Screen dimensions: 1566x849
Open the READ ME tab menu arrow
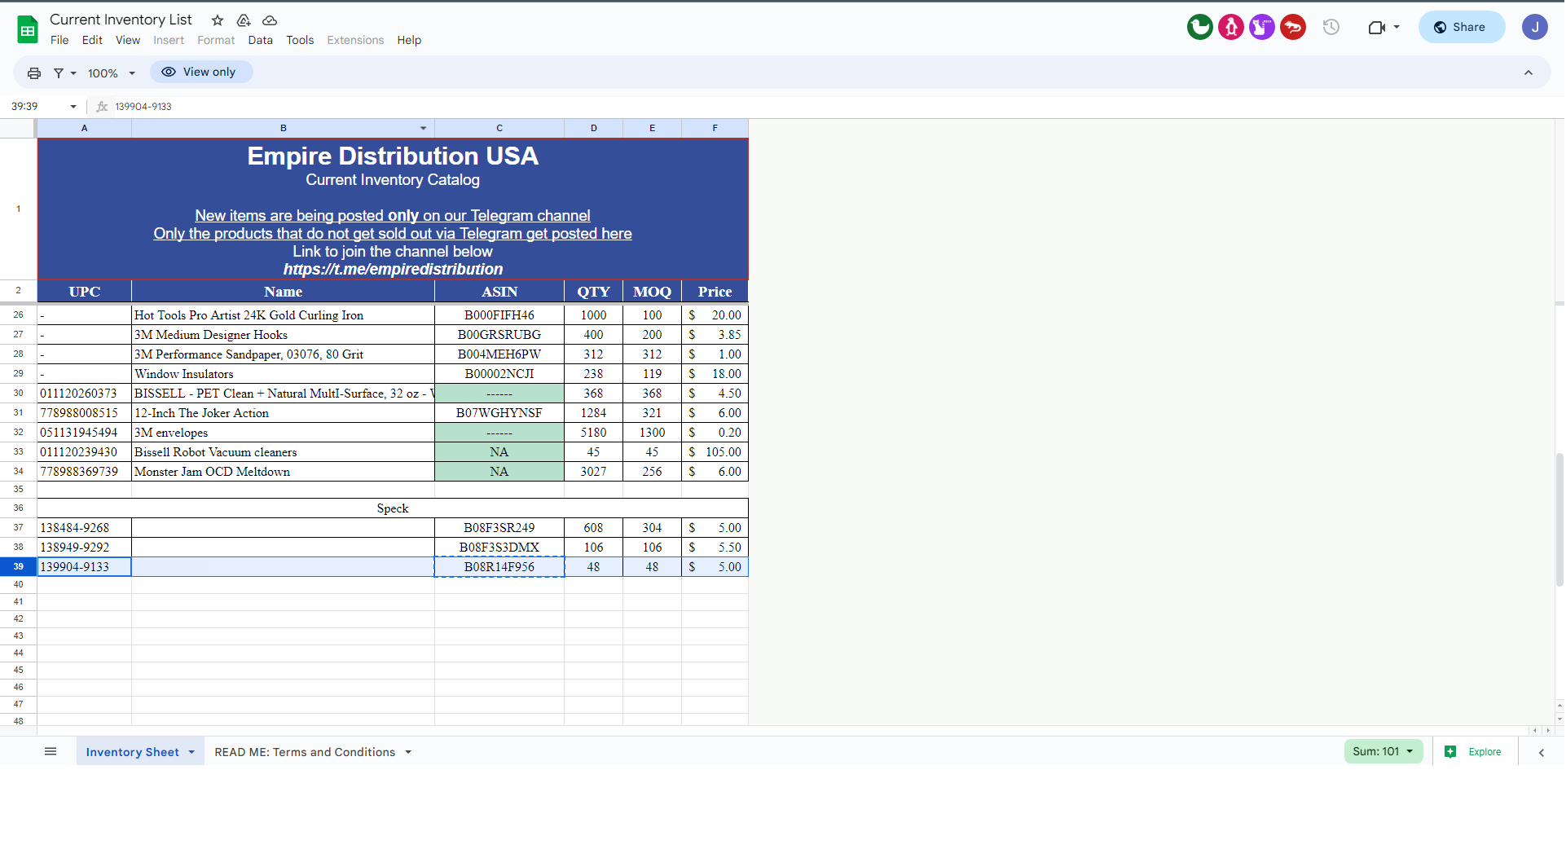click(x=408, y=752)
